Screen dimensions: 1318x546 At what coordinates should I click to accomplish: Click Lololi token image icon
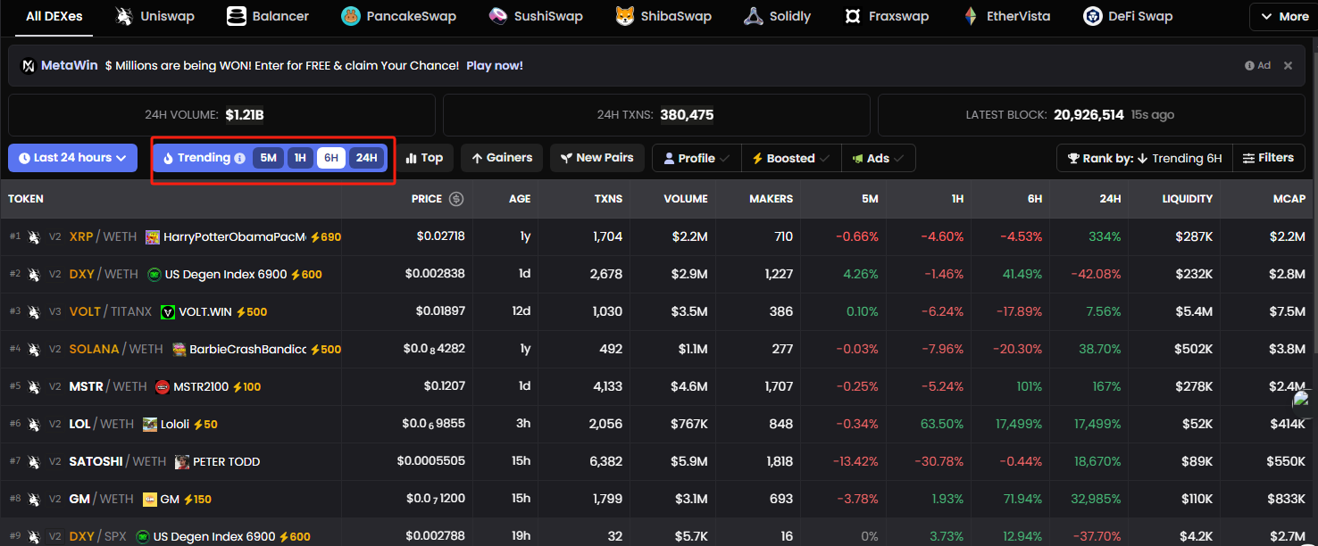tap(149, 425)
